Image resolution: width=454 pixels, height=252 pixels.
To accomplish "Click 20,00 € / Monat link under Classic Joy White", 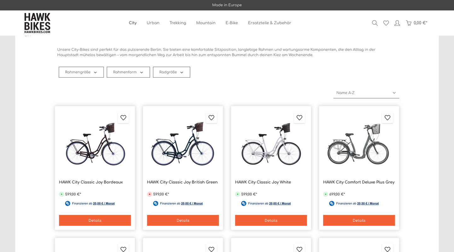I will 280,204.
